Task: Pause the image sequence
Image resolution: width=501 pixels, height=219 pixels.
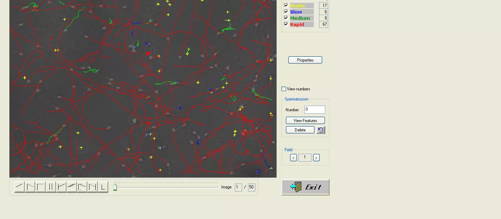Action: [x=51, y=187]
